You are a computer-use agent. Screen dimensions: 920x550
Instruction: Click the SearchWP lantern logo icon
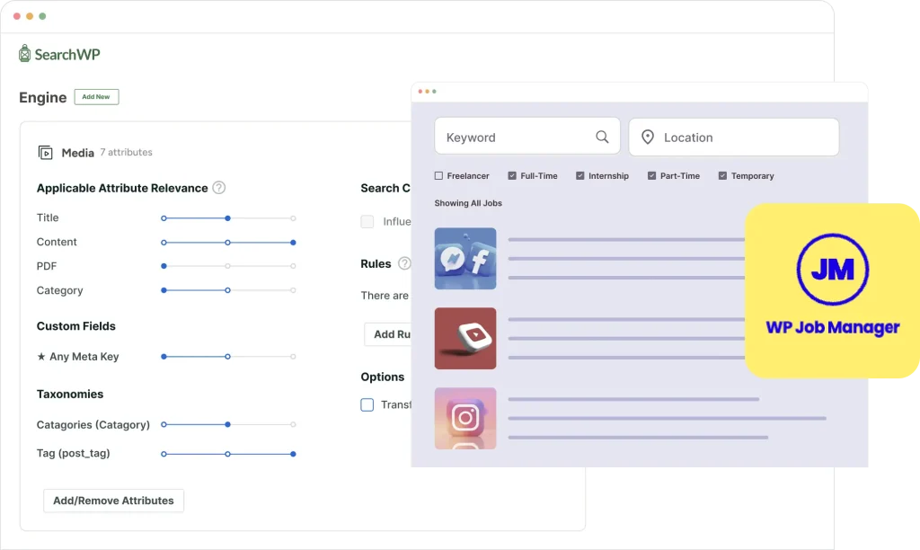pyautogui.click(x=24, y=53)
